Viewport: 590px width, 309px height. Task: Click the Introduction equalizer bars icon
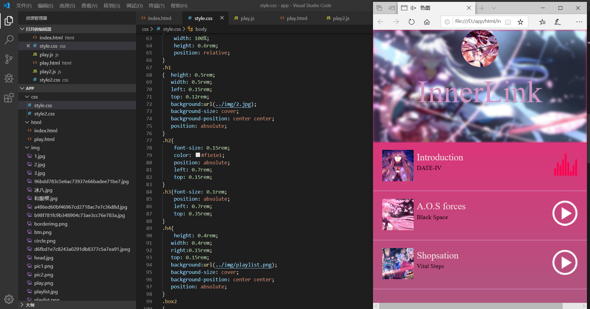tap(565, 165)
